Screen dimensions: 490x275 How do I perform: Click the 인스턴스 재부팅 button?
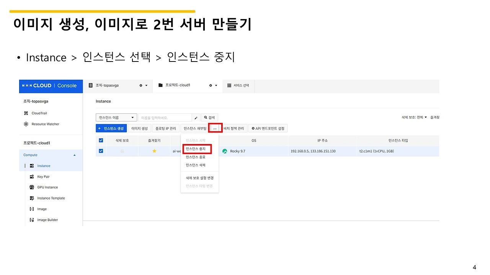[195, 128]
